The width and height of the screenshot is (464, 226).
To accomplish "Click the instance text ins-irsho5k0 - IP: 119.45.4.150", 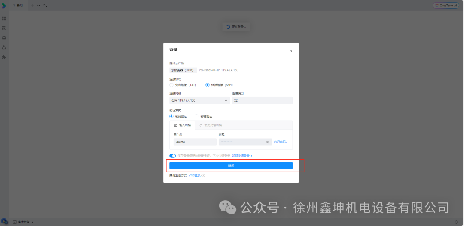I will 218,70.
